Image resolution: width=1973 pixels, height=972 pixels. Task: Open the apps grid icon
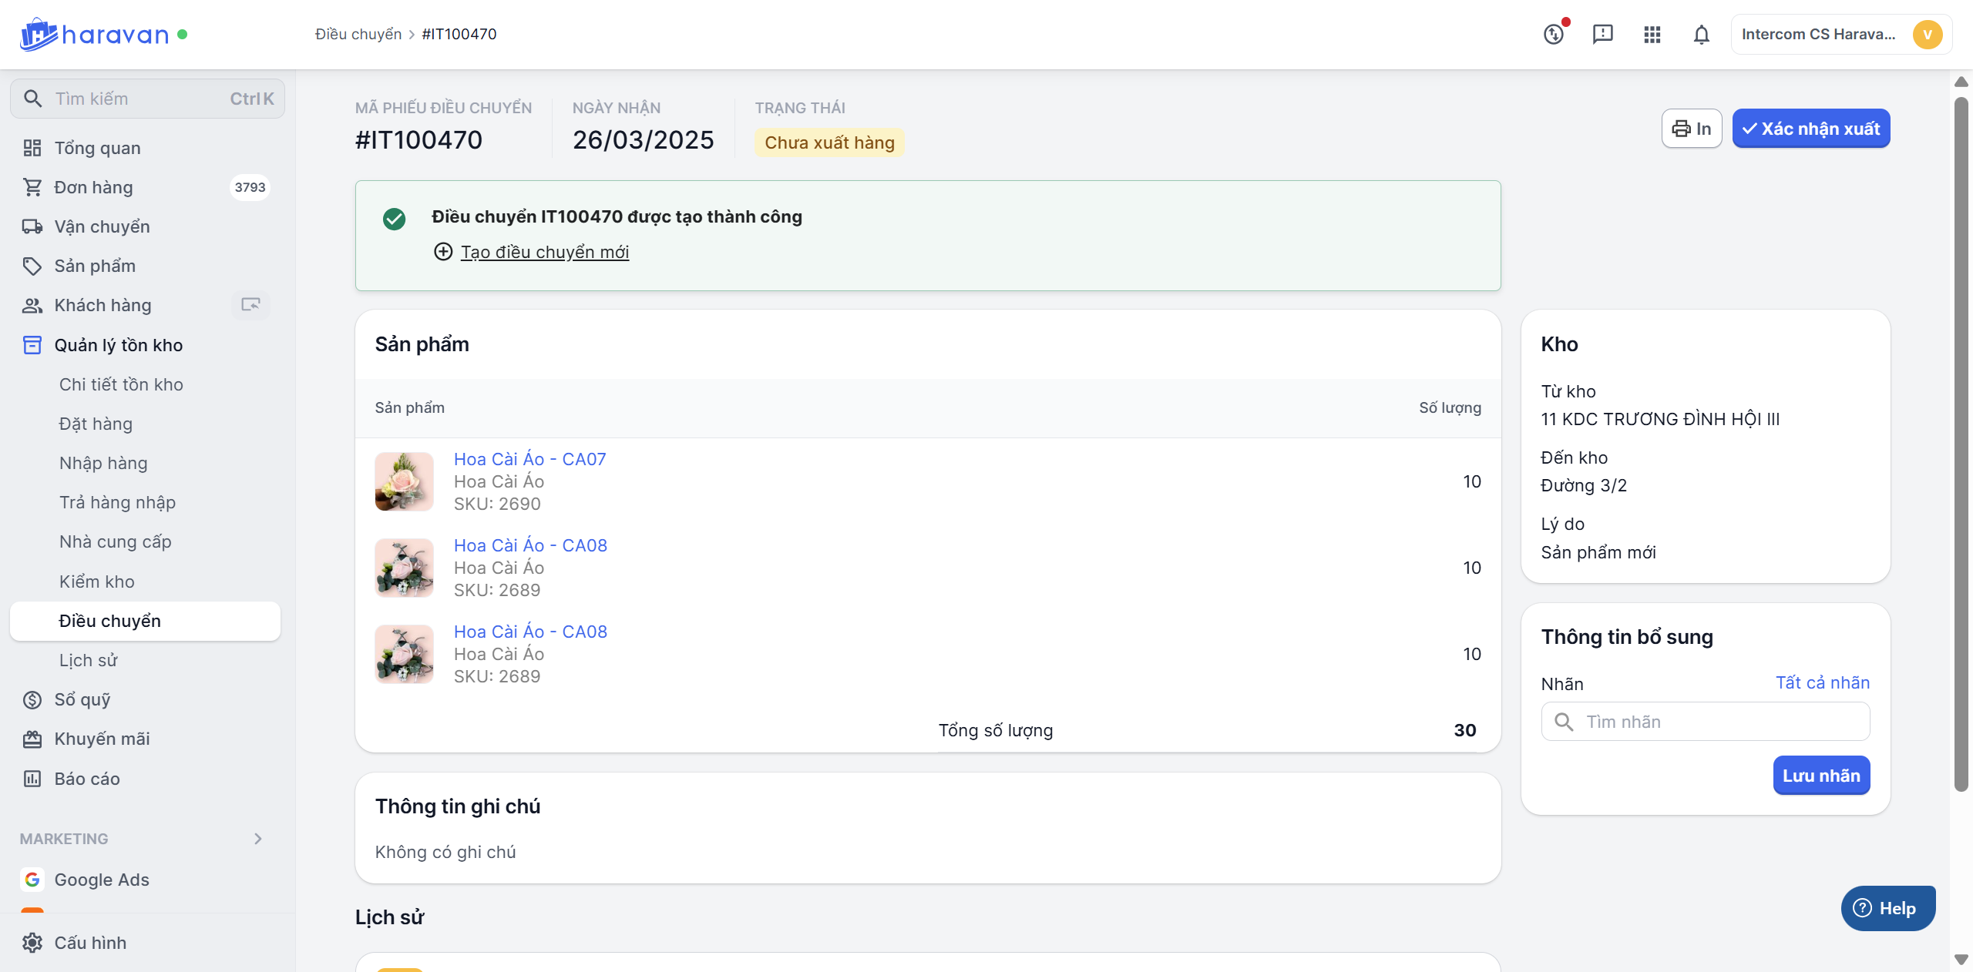pyautogui.click(x=1652, y=34)
